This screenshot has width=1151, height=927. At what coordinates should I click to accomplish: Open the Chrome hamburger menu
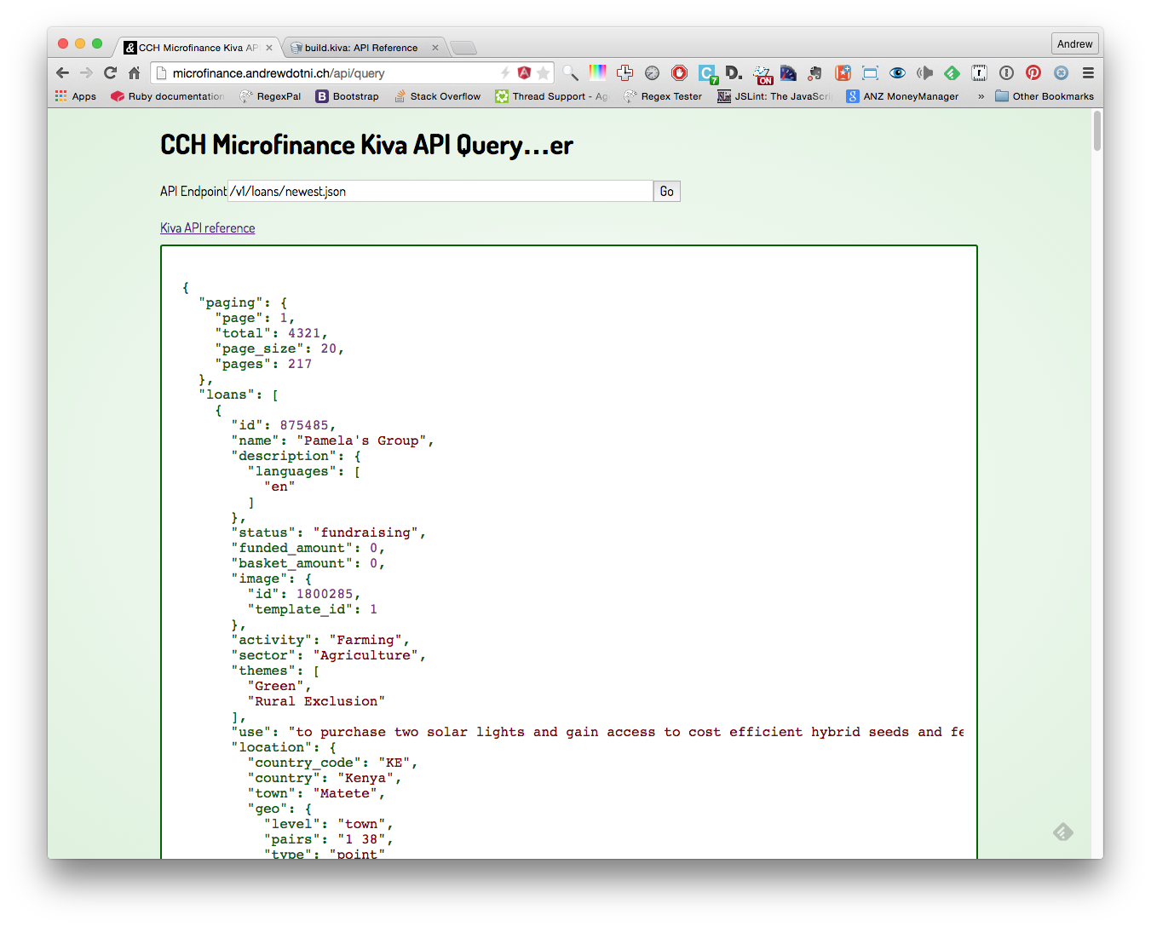point(1088,73)
